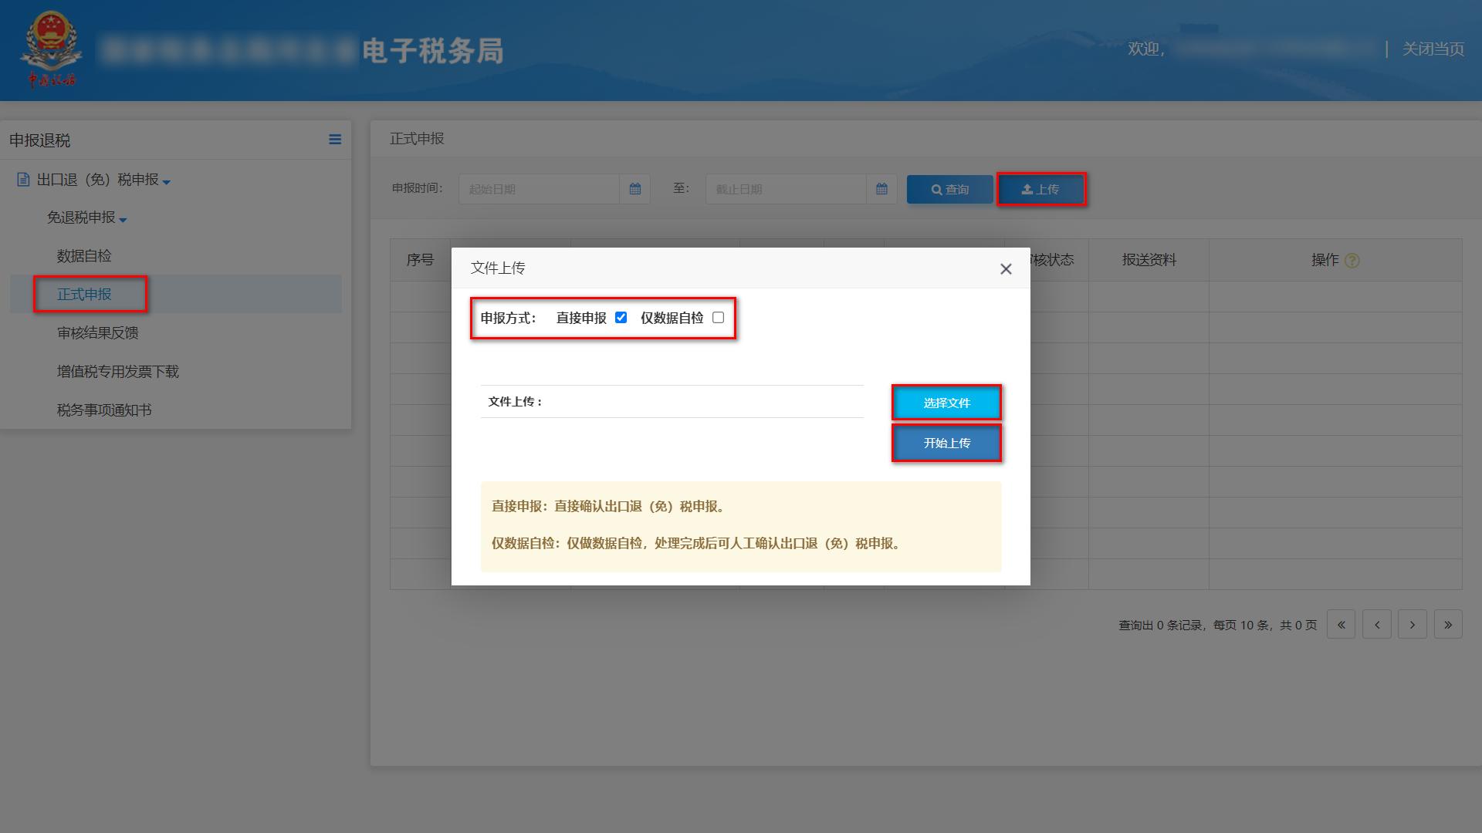Viewport: 1482px width, 833px height.
Task: Click the hamburger menu in 申报退税 panel
Action: tap(335, 140)
